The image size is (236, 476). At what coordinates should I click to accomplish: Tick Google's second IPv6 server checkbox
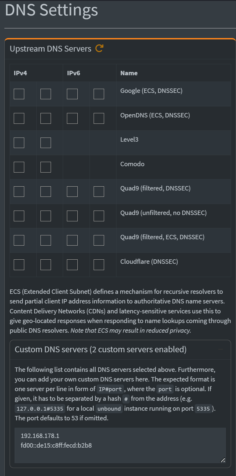click(x=99, y=94)
